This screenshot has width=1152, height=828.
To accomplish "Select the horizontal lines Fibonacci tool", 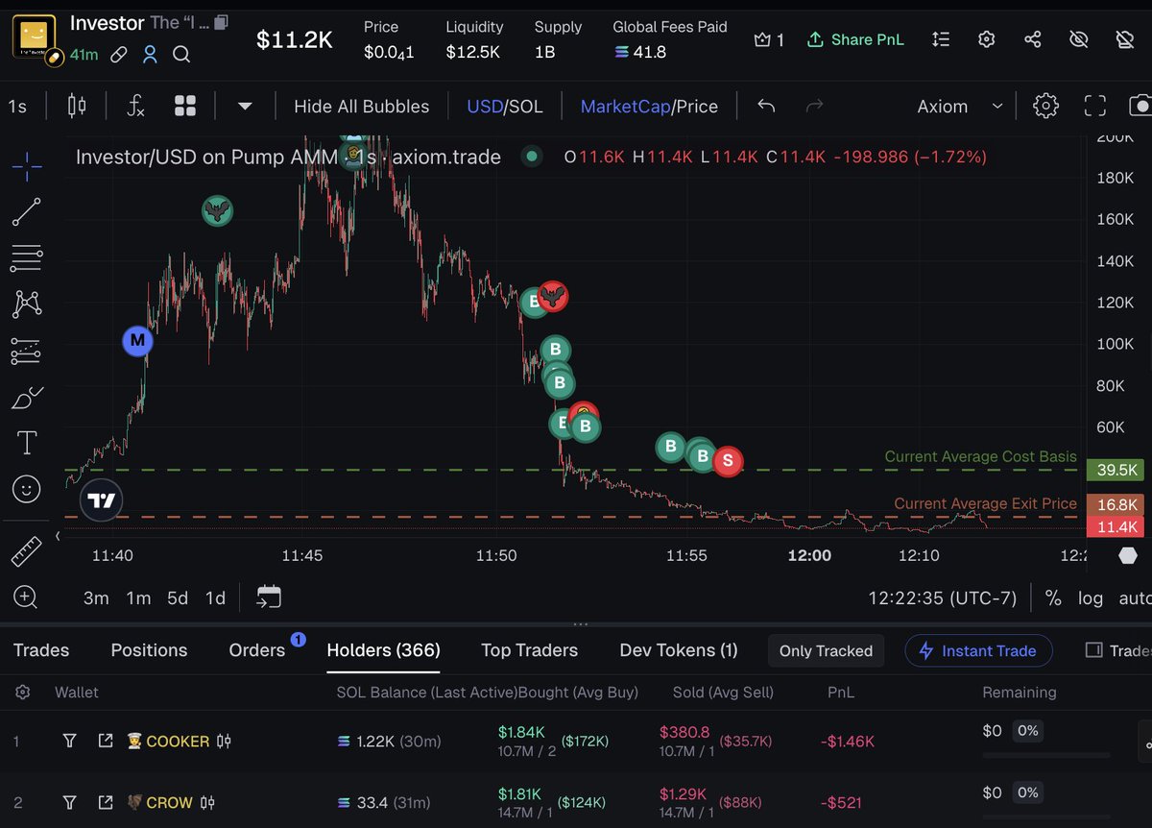I will click(27, 258).
